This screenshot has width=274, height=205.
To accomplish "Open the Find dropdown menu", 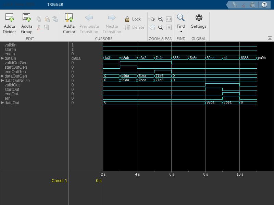I will (181, 31).
